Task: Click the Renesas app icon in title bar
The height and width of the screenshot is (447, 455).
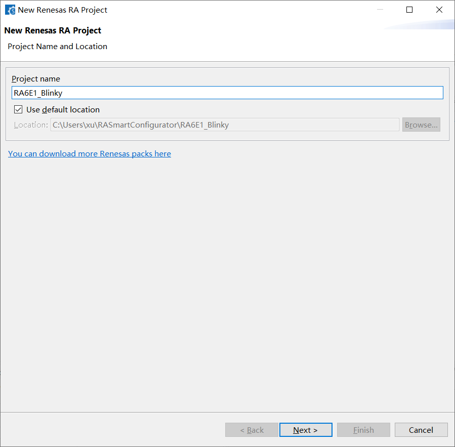Action: click(x=10, y=10)
